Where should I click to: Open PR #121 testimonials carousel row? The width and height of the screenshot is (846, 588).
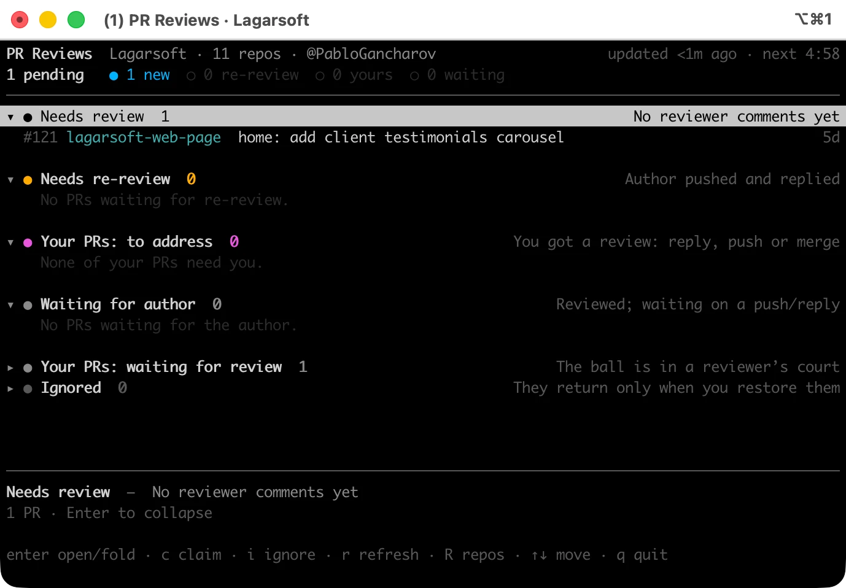click(x=423, y=137)
